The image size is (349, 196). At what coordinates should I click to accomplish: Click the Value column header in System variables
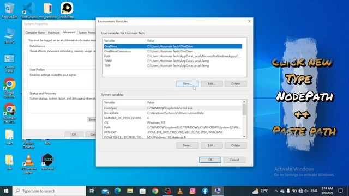[194, 103]
